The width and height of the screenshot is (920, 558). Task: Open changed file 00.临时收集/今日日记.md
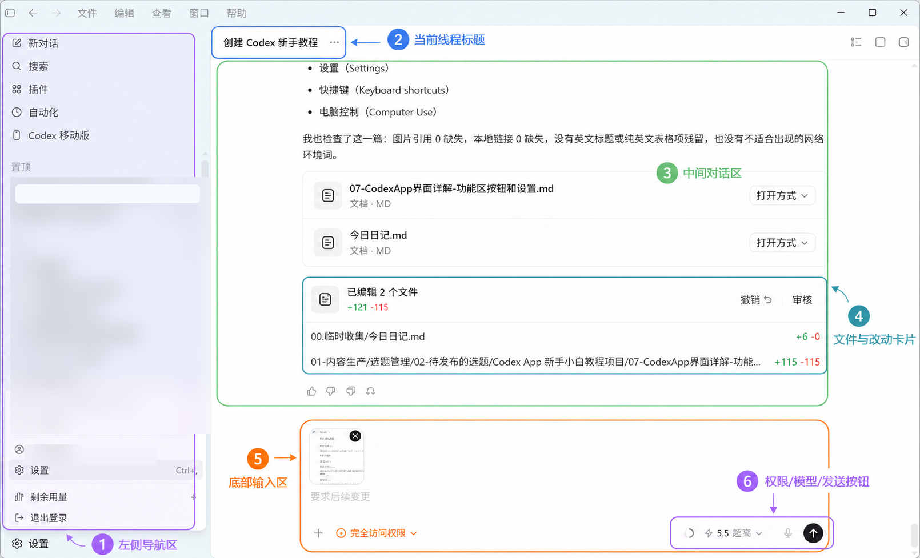368,337
